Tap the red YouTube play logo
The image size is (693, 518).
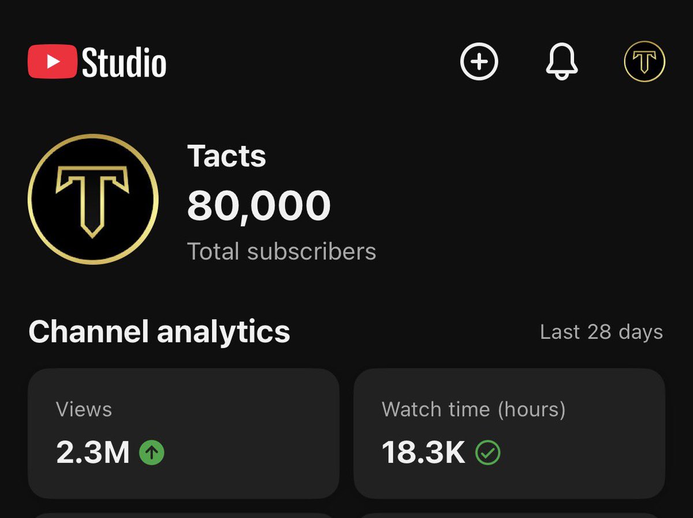(x=52, y=61)
